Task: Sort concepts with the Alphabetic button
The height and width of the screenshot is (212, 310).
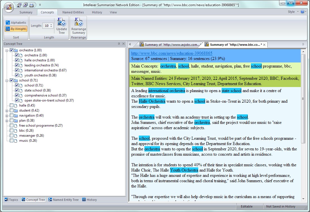Action: [16, 23]
